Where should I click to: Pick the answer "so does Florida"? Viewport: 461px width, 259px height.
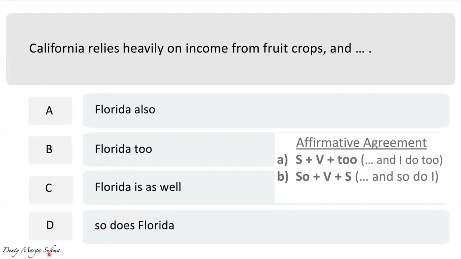click(x=134, y=226)
